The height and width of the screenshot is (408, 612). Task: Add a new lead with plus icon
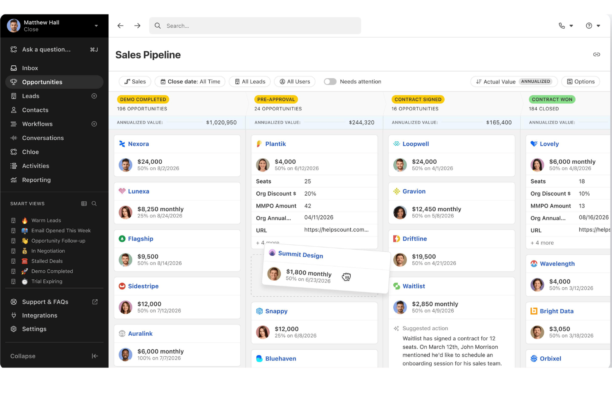pyautogui.click(x=94, y=96)
